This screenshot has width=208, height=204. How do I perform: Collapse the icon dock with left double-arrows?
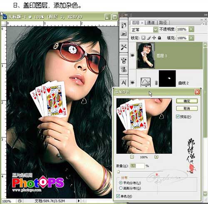coord(126,15)
